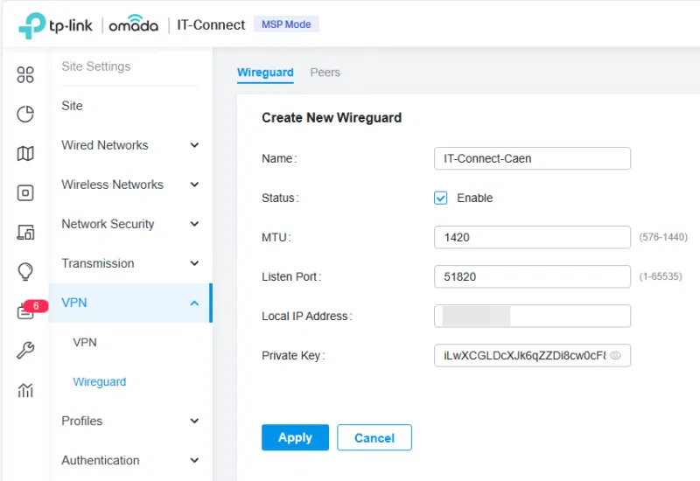Toggle the Status Enable checkbox
Image resolution: width=700 pixels, height=481 pixels.
(441, 198)
